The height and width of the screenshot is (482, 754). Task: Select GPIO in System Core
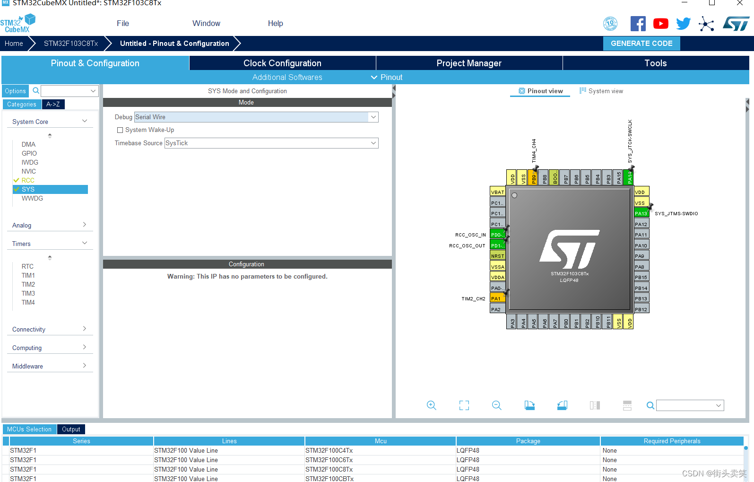[29, 153]
